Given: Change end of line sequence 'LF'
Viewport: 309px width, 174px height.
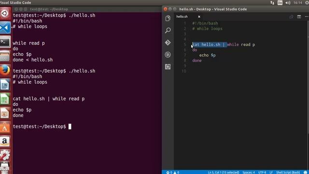Looking at the screenshot, I should click(271, 172).
